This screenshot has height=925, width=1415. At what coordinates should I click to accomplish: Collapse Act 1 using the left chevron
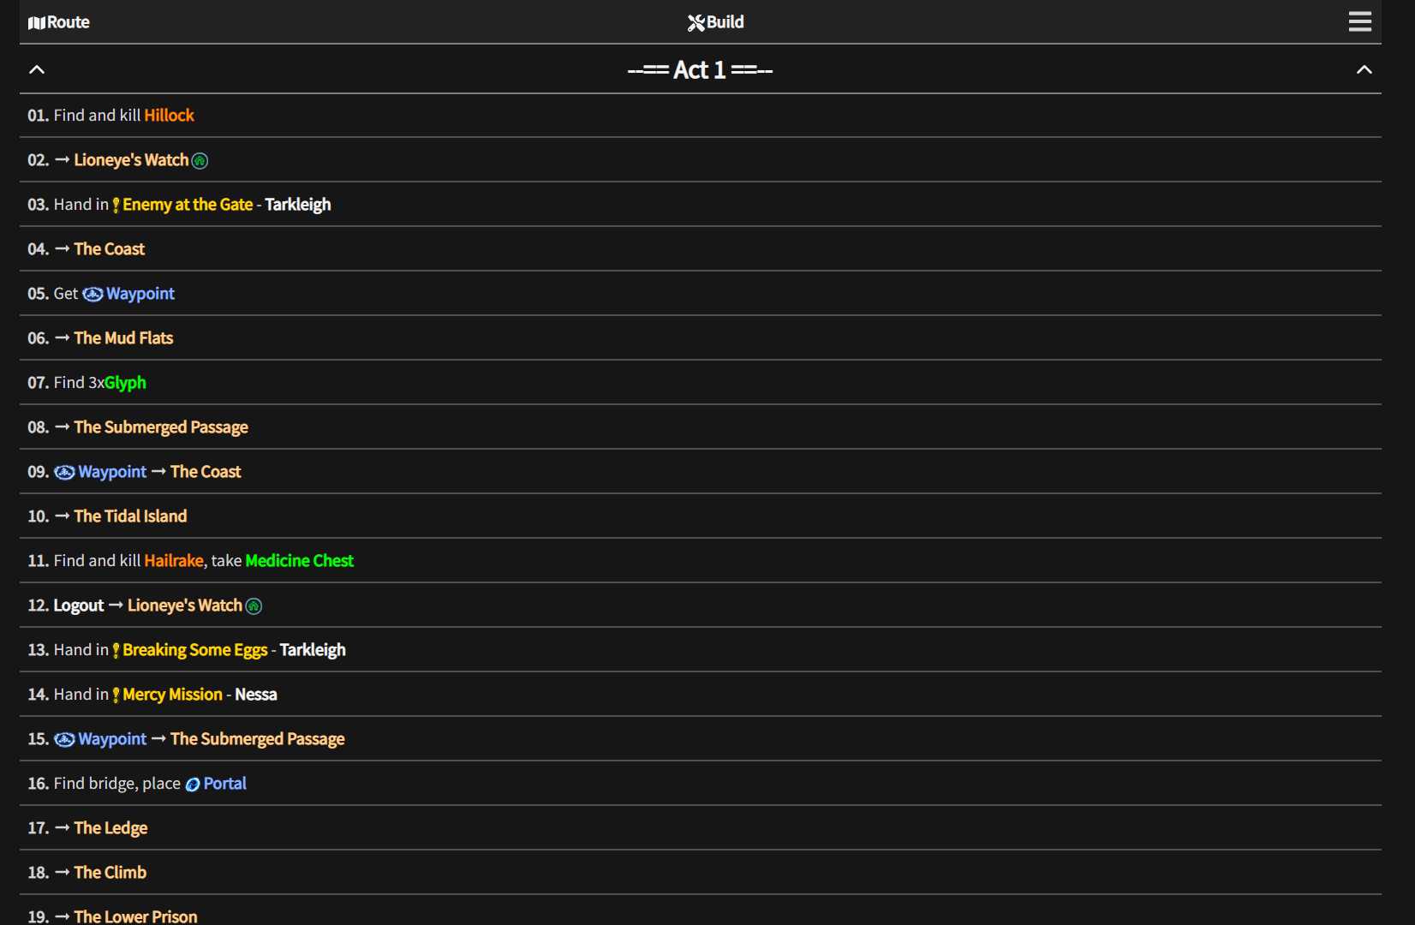[x=37, y=69]
